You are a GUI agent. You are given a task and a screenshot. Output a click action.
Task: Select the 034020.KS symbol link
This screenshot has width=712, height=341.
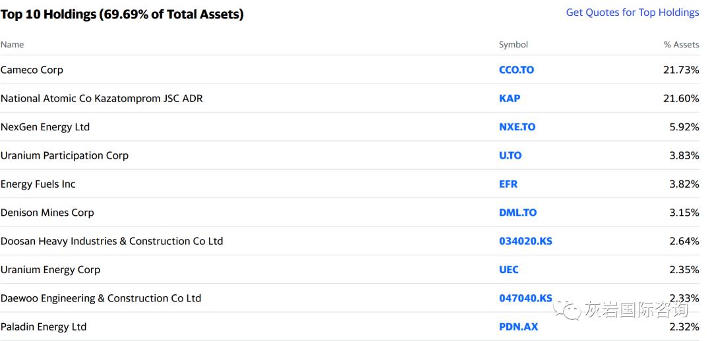click(526, 241)
